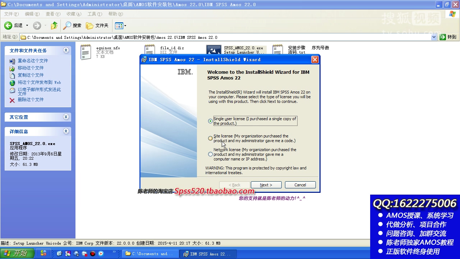Viewport: 460px width, 259px height.
Task: Select the equinox.nfo file icon
Action: 86,53
